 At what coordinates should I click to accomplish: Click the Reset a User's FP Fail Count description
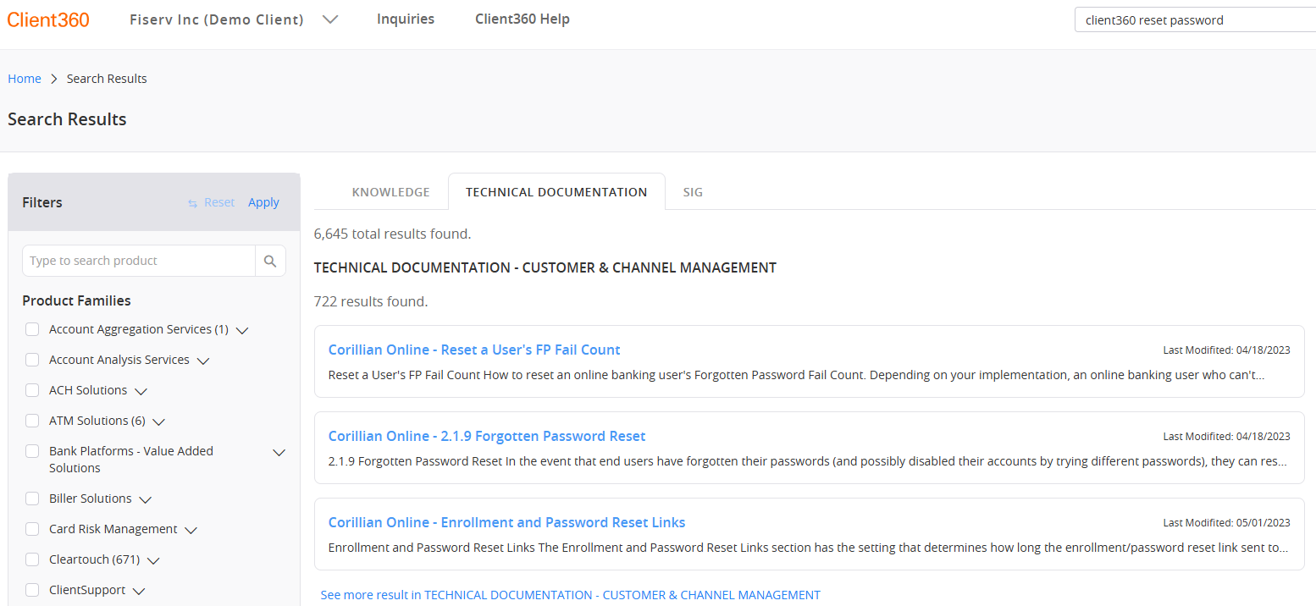coord(797,375)
